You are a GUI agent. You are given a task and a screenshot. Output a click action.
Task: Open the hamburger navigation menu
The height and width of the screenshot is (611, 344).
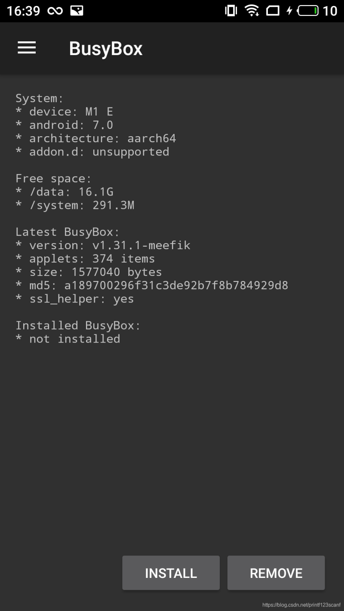pyautogui.click(x=27, y=48)
